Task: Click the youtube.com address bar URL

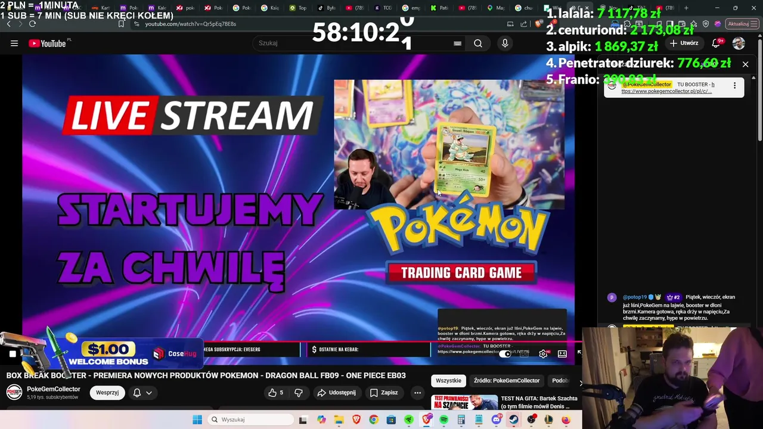Action: click(191, 24)
